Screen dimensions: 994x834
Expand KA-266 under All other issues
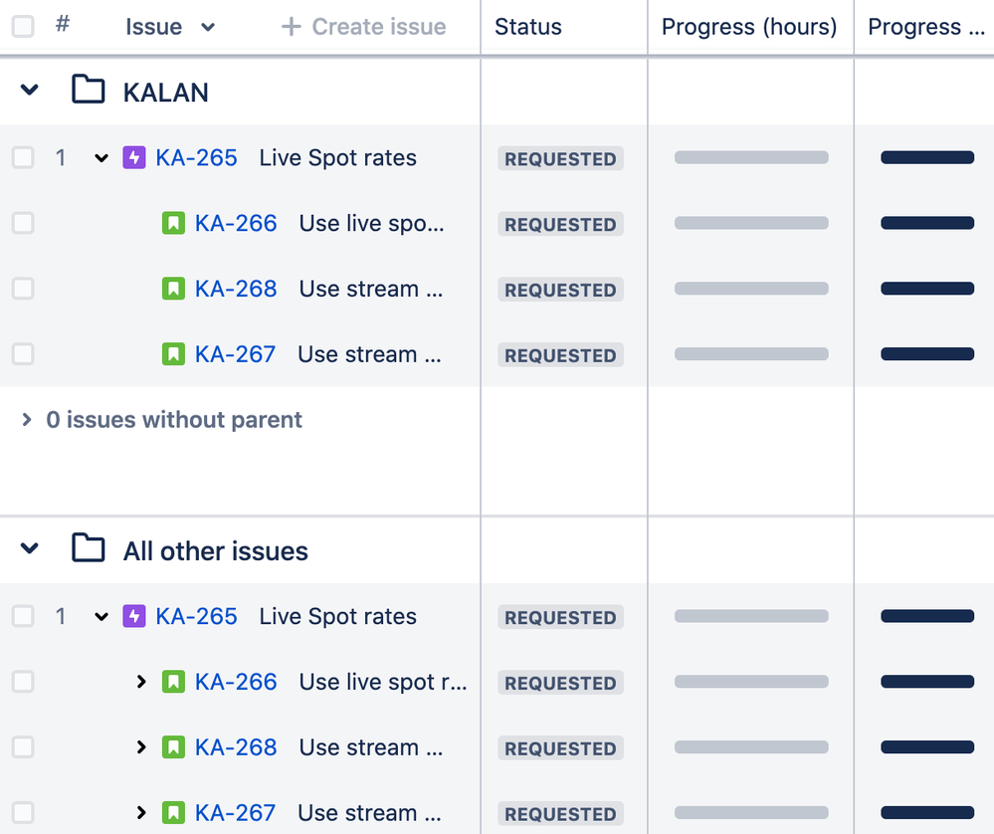click(142, 682)
